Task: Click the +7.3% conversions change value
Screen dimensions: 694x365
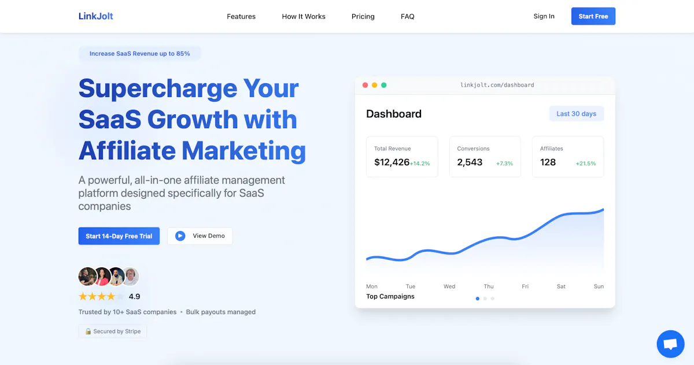Action: coord(505,163)
